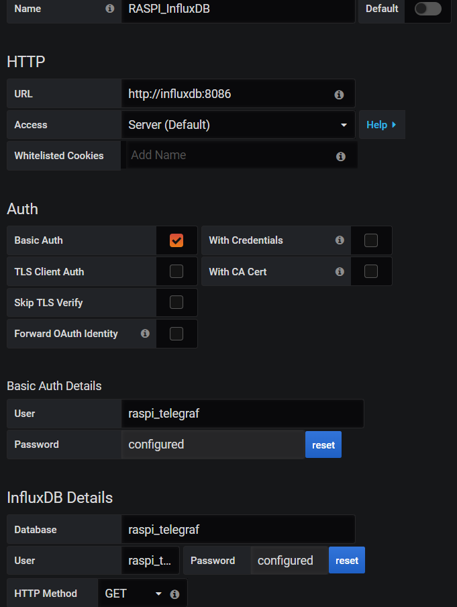Reset the Basic Auth password
Viewport: 457px width, 607px height.
click(x=323, y=445)
